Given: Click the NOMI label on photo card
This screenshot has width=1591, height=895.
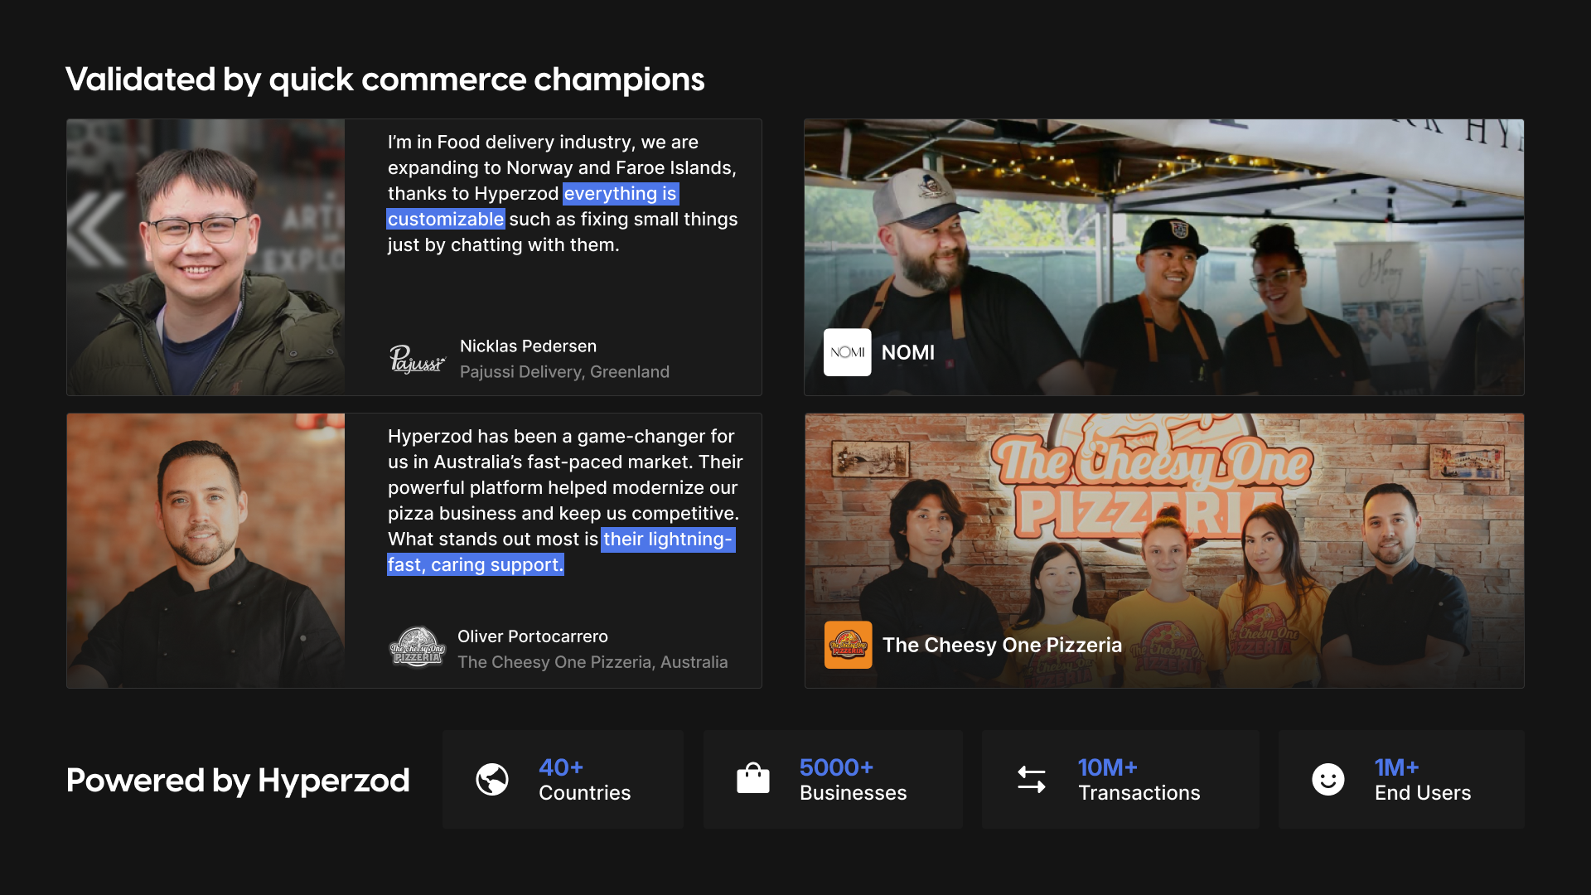Looking at the screenshot, I should 908,352.
